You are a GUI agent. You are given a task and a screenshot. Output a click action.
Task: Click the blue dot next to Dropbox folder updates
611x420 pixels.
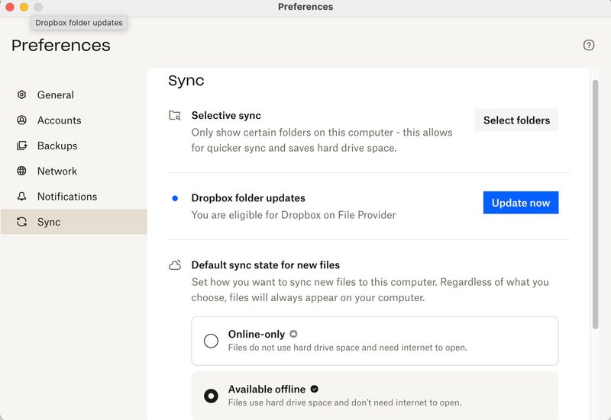click(175, 198)
